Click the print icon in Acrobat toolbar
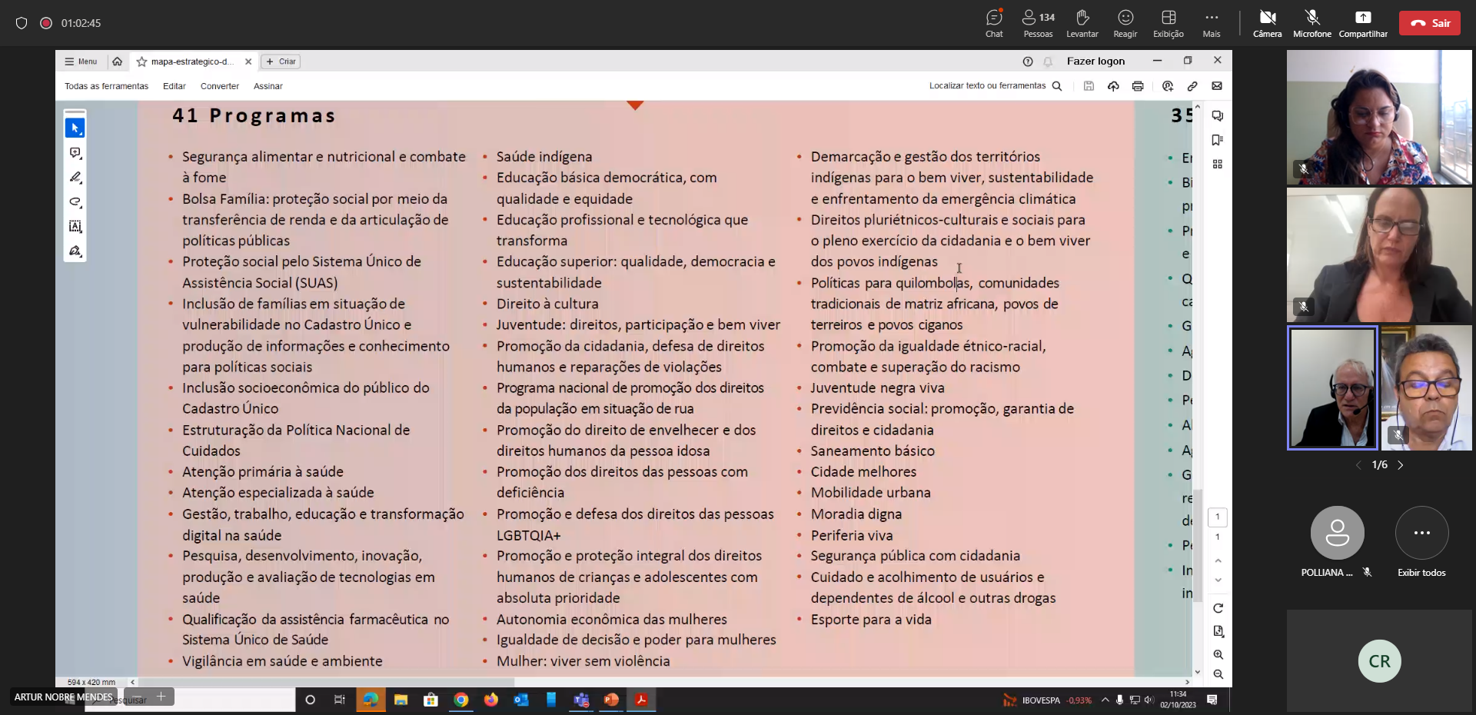Viewport: 1476px width, 715px height. [1138, 86]
